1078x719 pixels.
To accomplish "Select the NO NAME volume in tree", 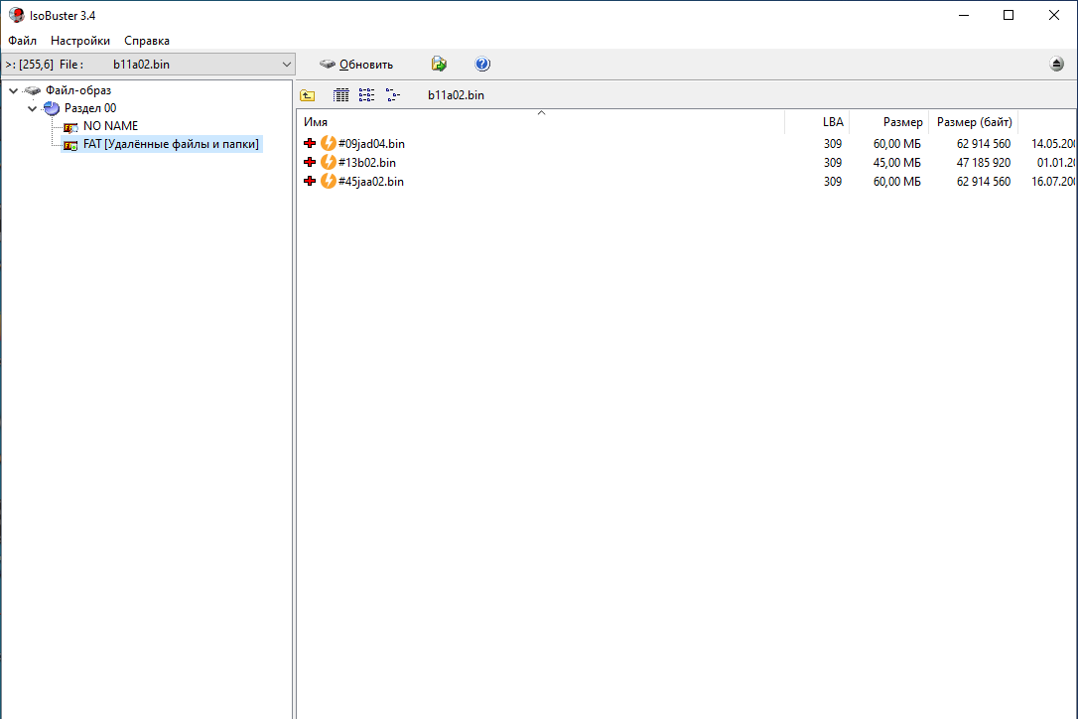I will 110,126.
